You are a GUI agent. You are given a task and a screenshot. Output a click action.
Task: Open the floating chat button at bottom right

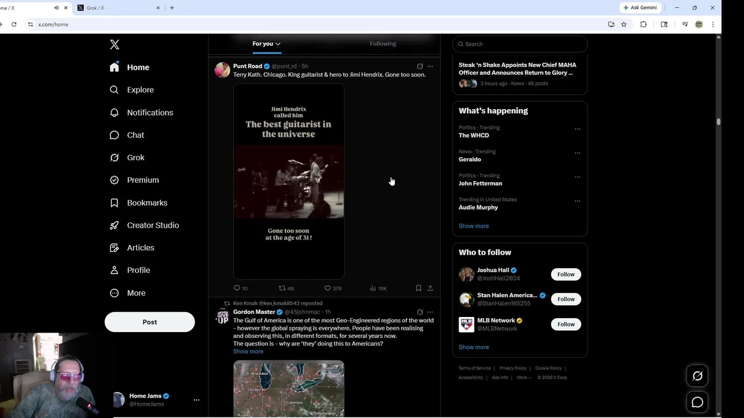[697, 402]
